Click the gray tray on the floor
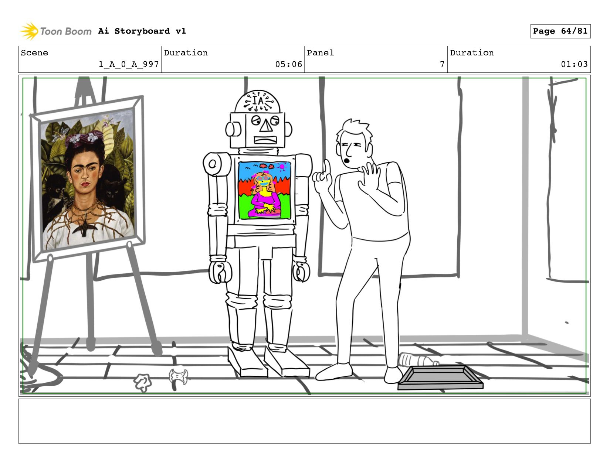Viewport: 610px width, 471px height. (x=440, y=377)
